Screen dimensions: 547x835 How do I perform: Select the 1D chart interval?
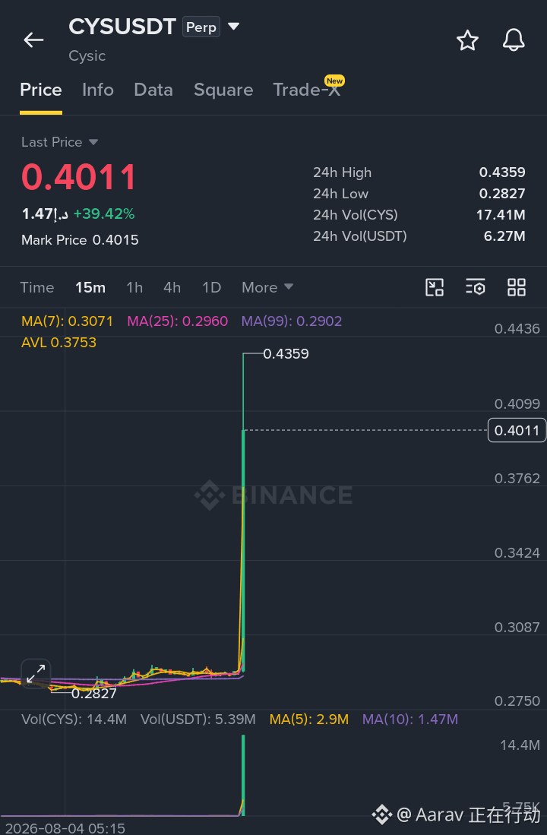pos(211,287)
